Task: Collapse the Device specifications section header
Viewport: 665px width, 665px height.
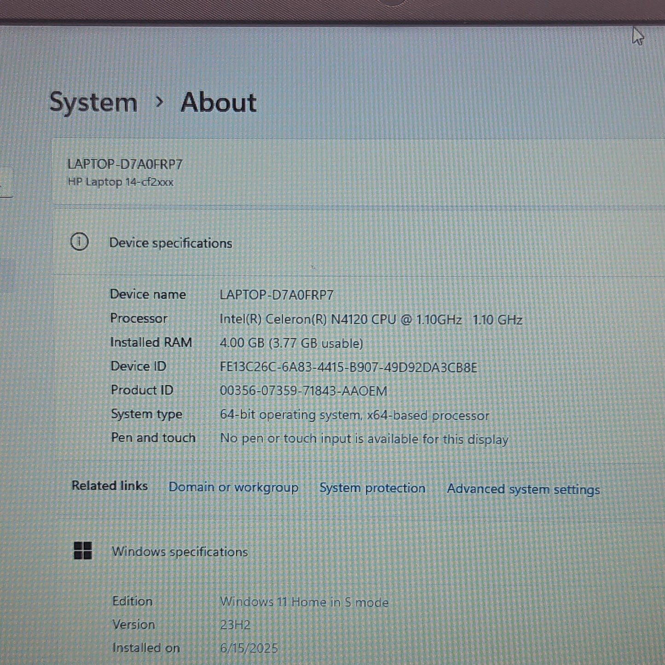Action: [359, 243]
